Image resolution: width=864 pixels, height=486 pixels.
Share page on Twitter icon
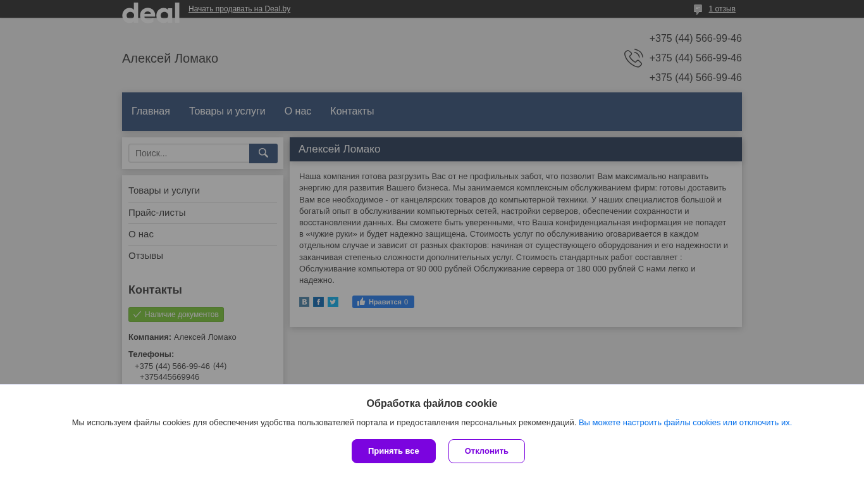click(333, 302)
